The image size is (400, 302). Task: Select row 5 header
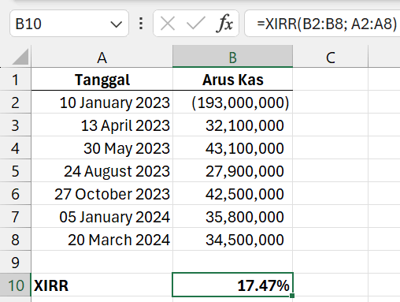(x=16, y=170)
